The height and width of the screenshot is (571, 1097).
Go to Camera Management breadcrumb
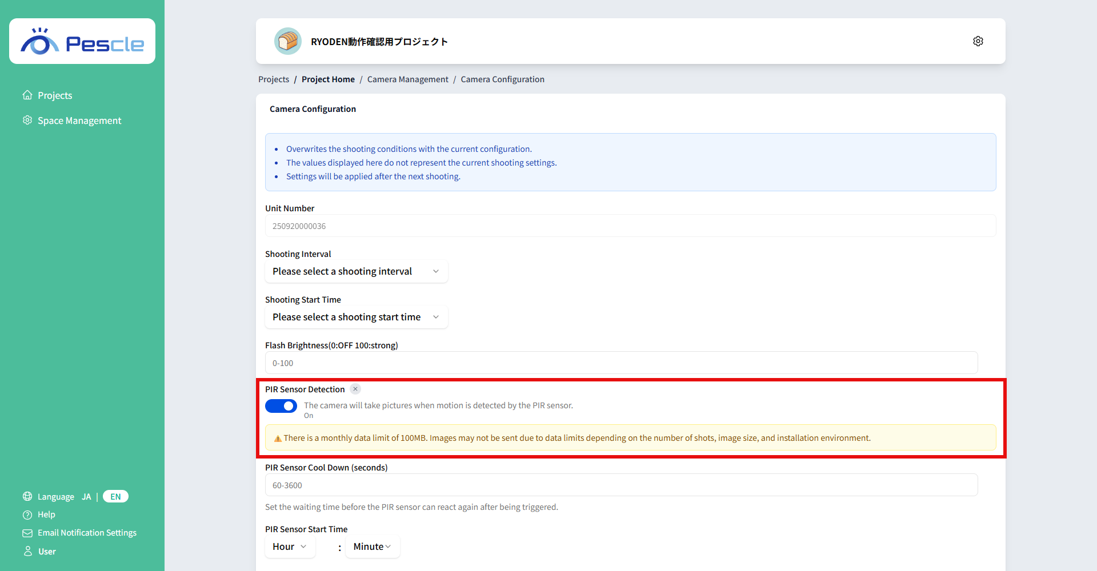pyautogui.click(x=408, y=79)
